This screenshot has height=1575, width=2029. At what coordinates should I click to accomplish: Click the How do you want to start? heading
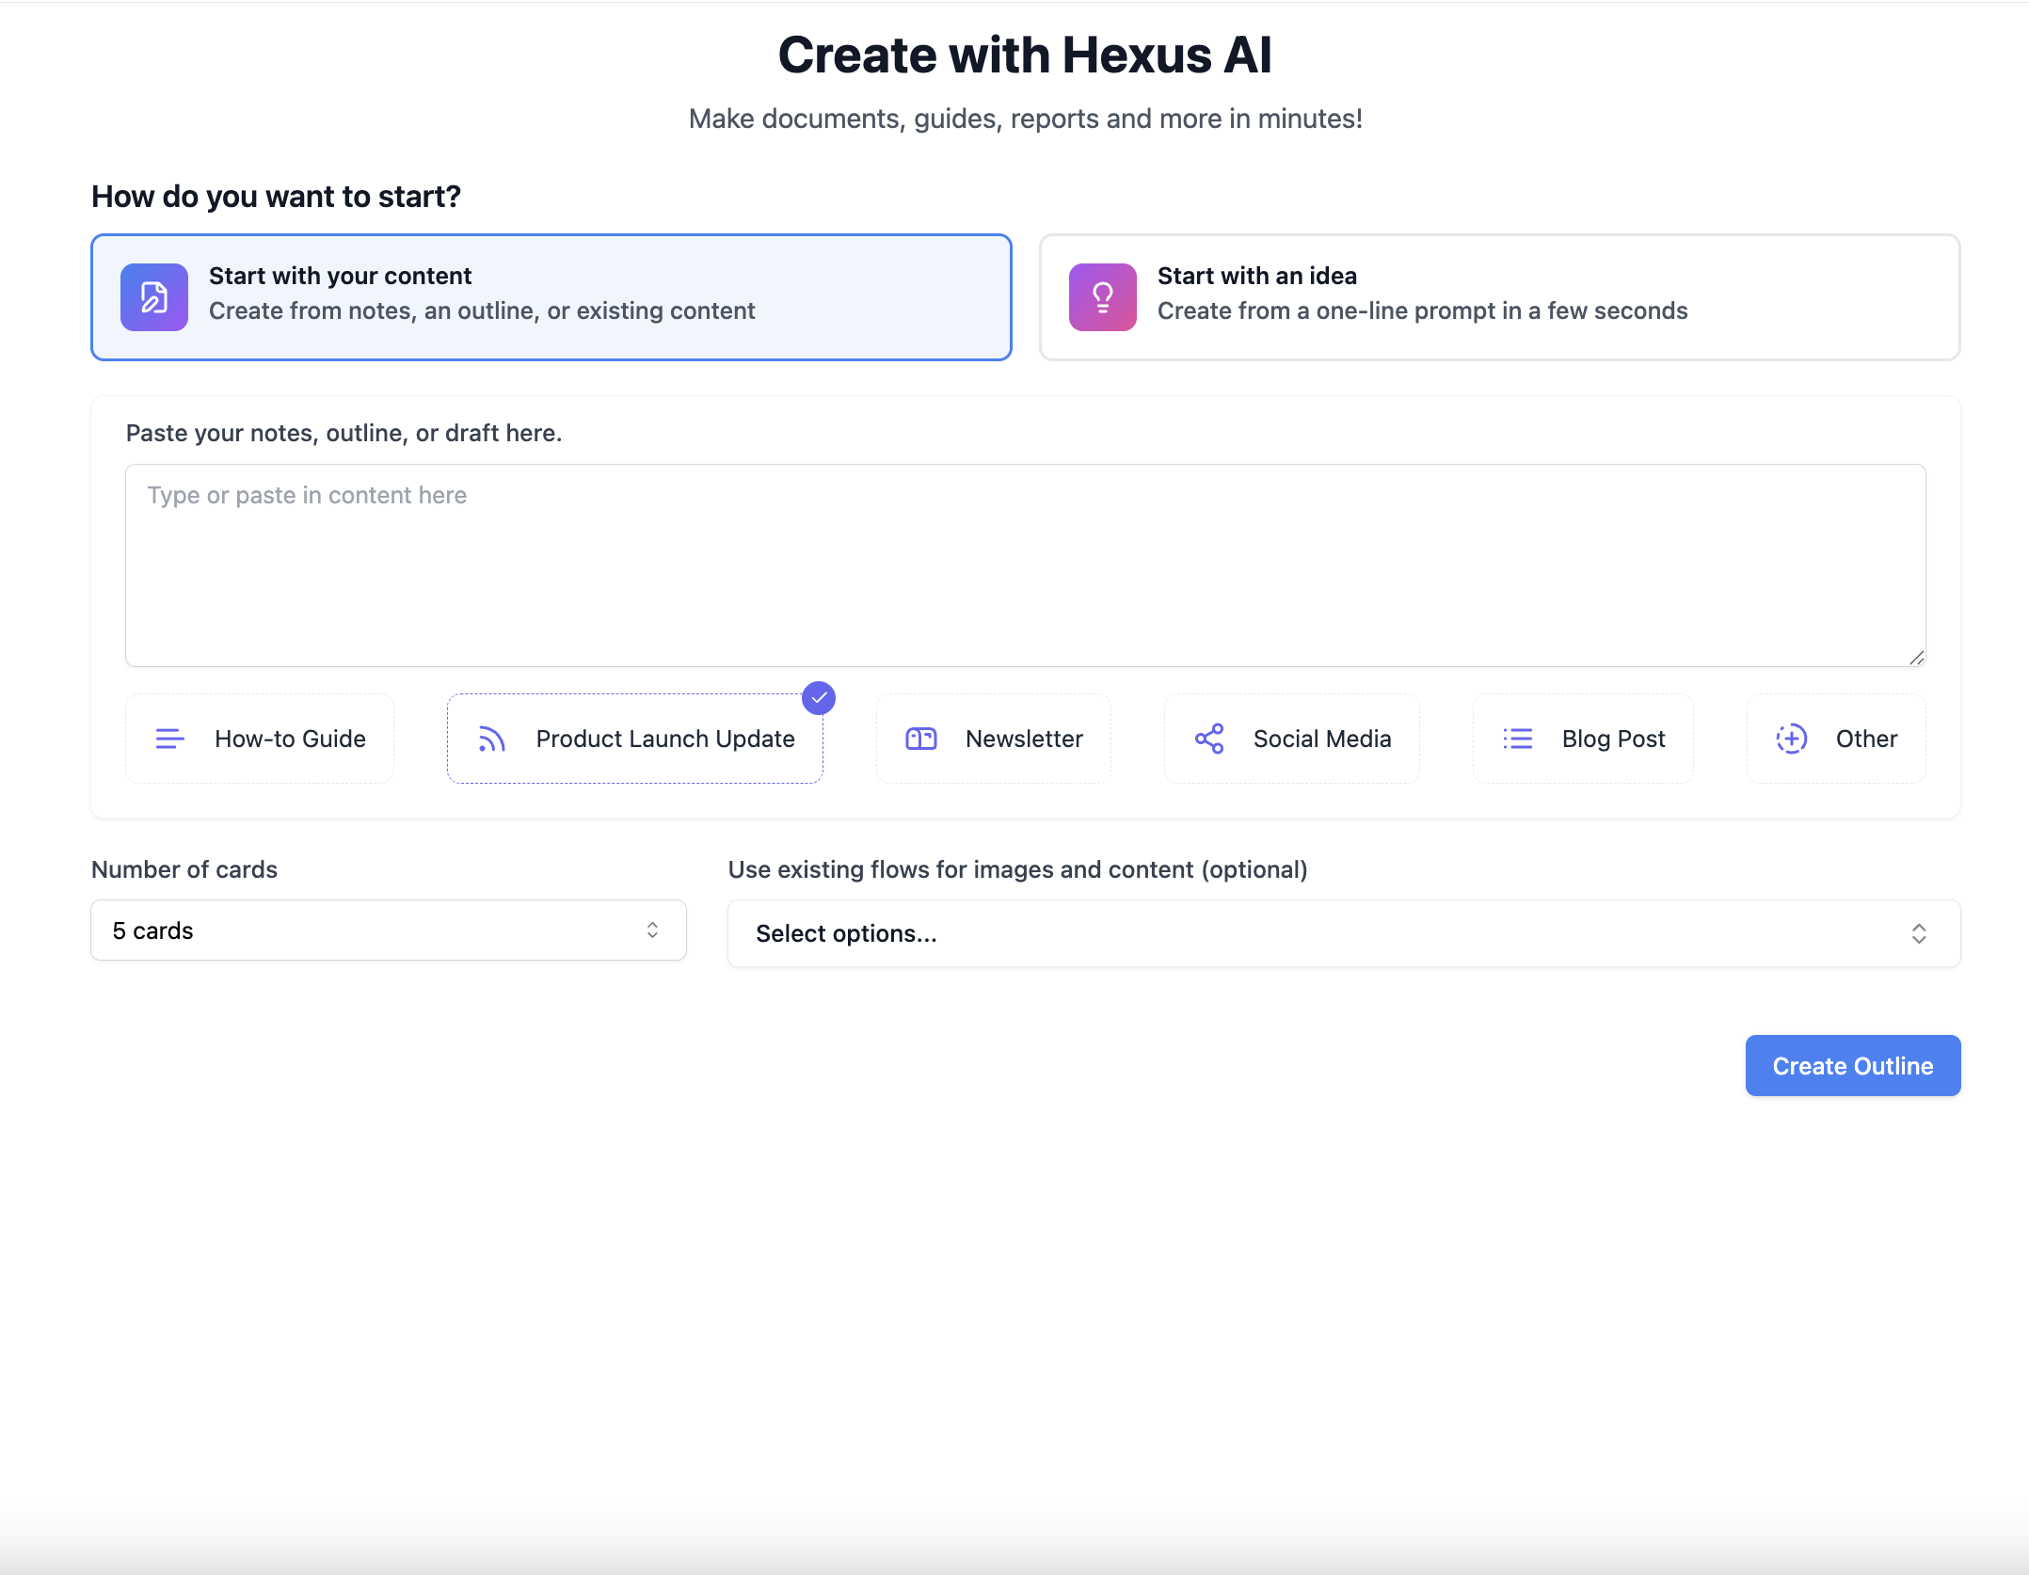point(276,197)
